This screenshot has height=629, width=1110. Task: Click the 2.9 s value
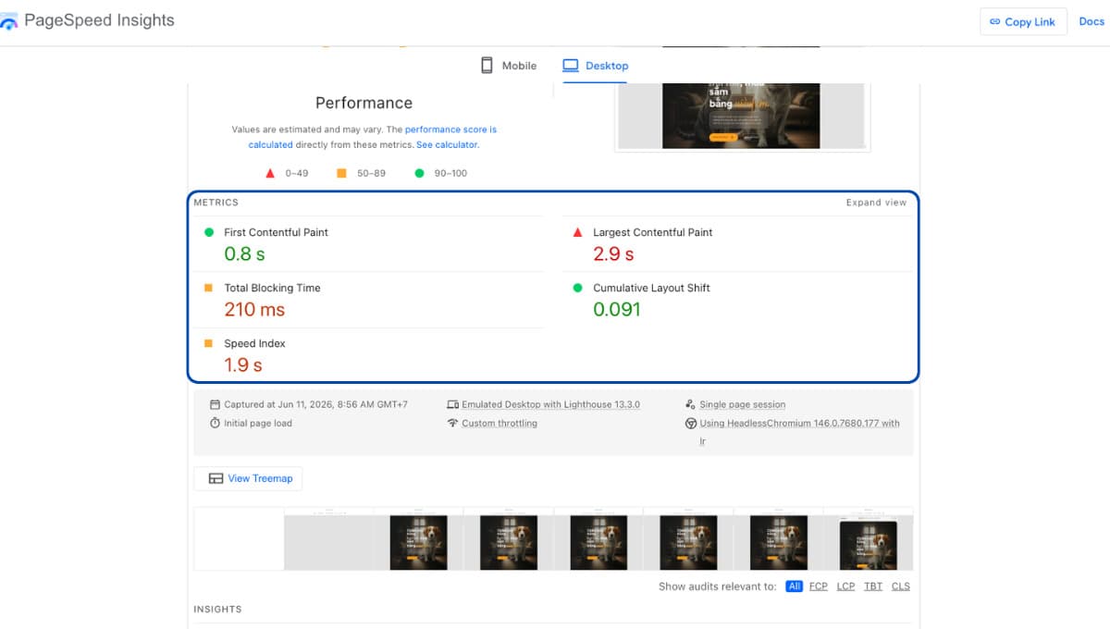pos(613,253)
